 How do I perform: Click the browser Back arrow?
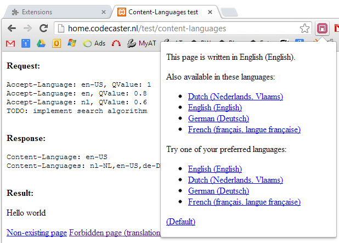(12, 29)
